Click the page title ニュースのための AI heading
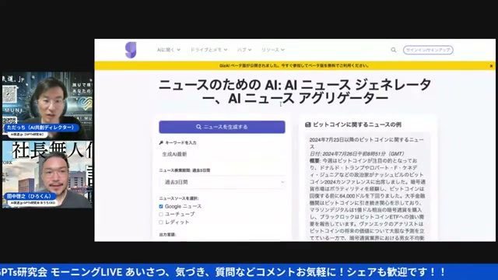This screenshot has height=280, width=498. coord(295,92)
